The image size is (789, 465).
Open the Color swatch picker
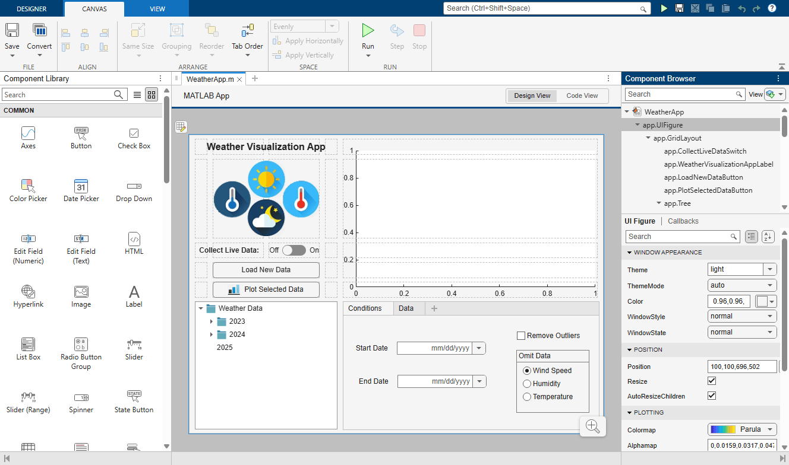pyautogui.click(x=766, y=301)
